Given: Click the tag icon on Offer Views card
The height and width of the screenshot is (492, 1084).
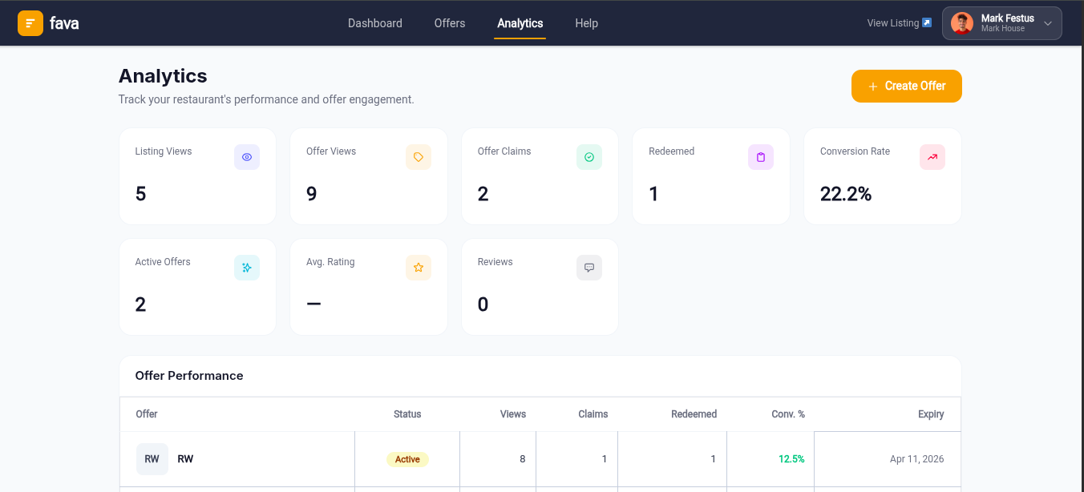Looking at the screenshot, I should (419, 157).
